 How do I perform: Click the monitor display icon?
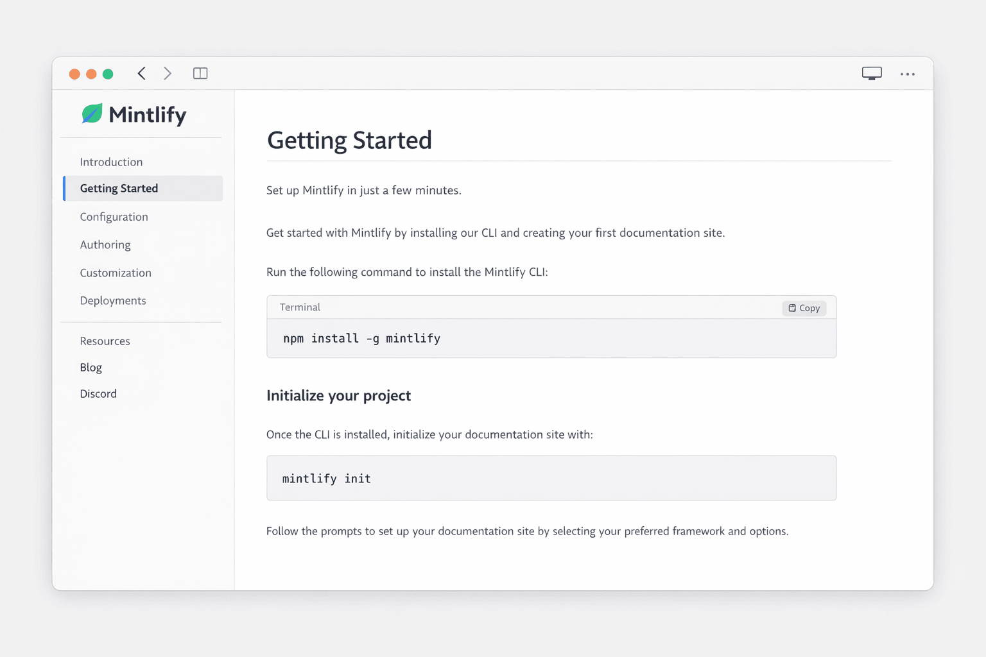tap(871, 73)
